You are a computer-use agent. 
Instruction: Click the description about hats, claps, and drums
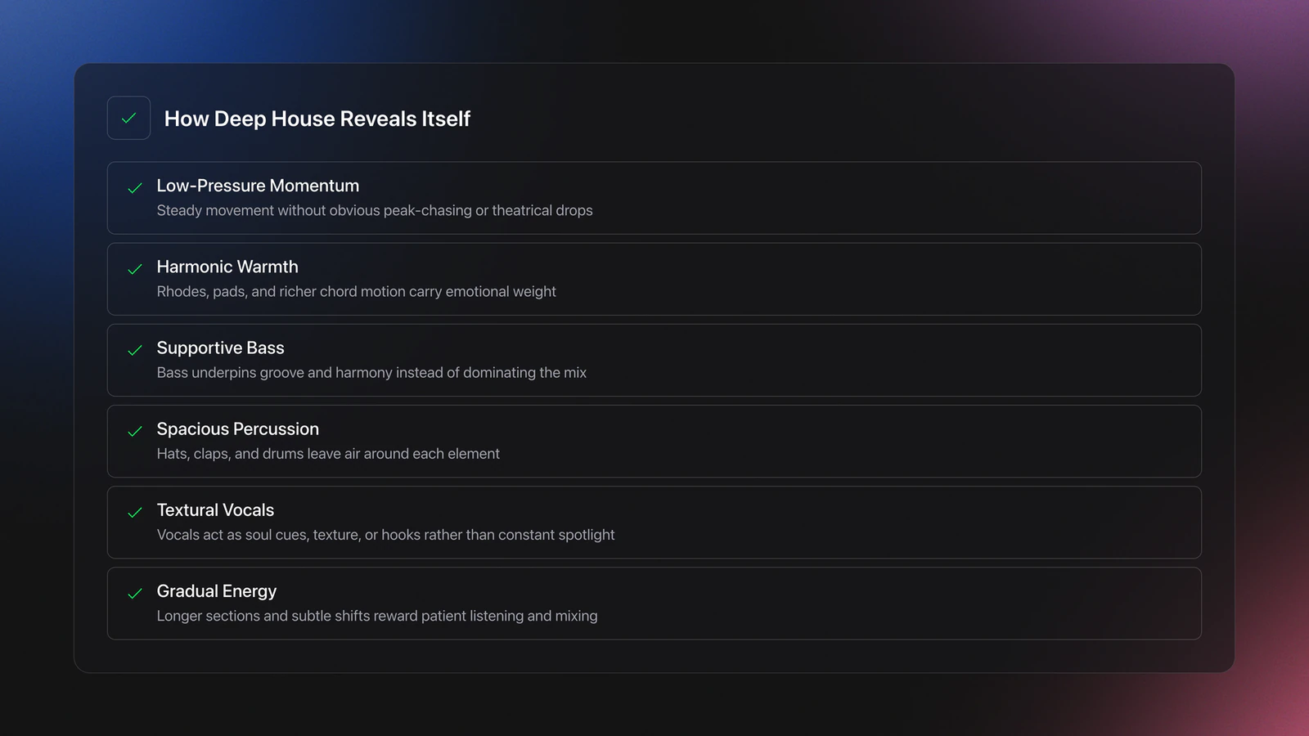tap(328, 453)
